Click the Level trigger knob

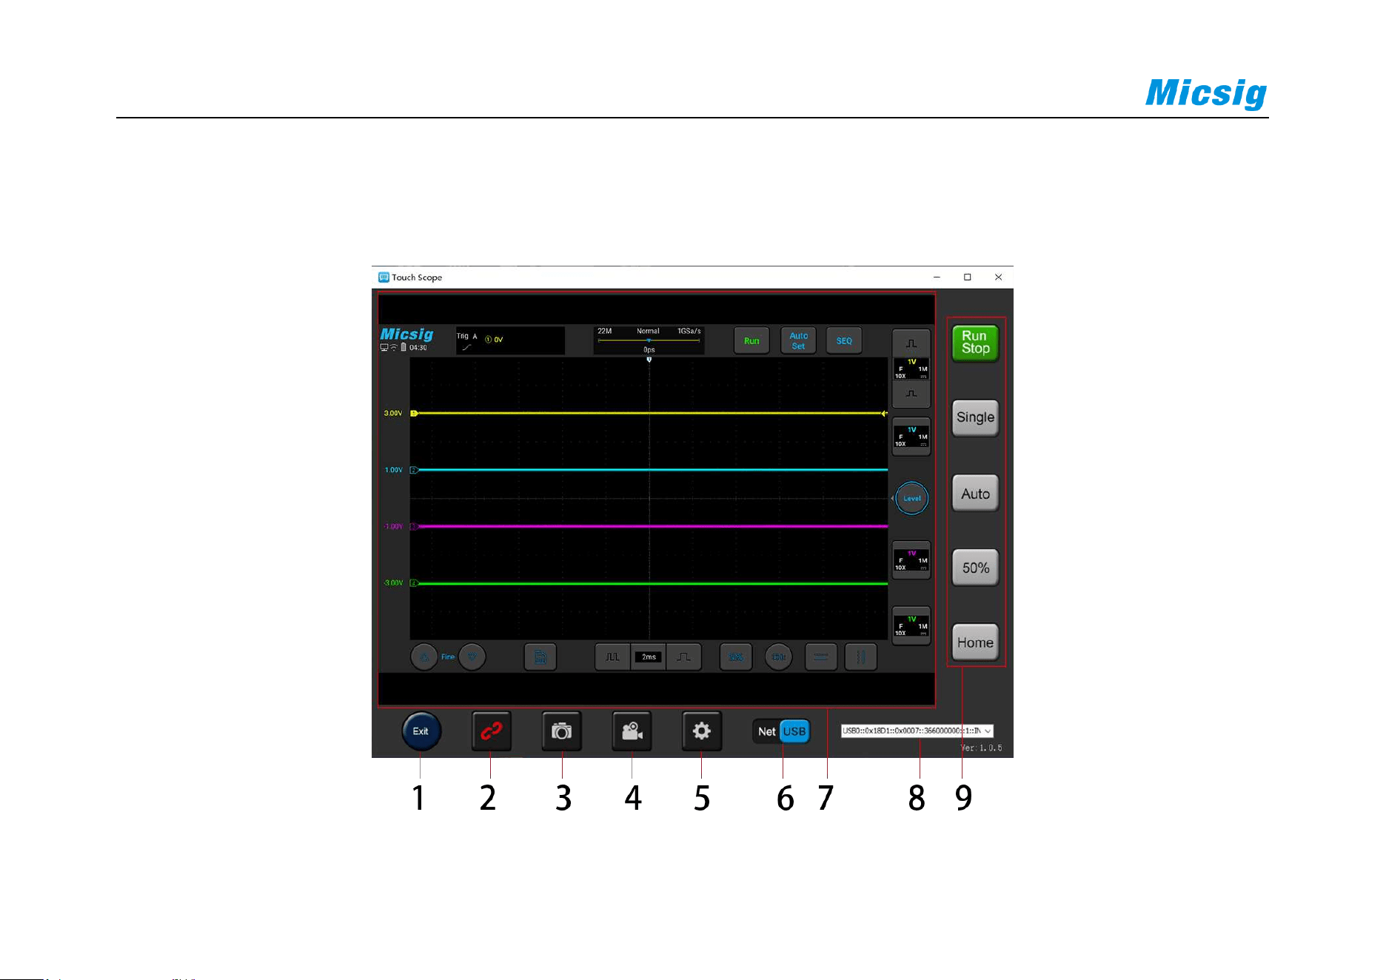click(911, 498)
